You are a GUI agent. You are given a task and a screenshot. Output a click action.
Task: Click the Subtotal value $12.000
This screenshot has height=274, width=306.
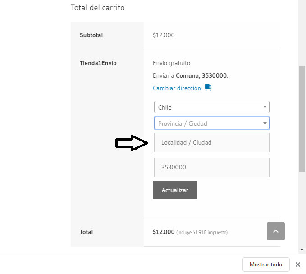point(164,35)
